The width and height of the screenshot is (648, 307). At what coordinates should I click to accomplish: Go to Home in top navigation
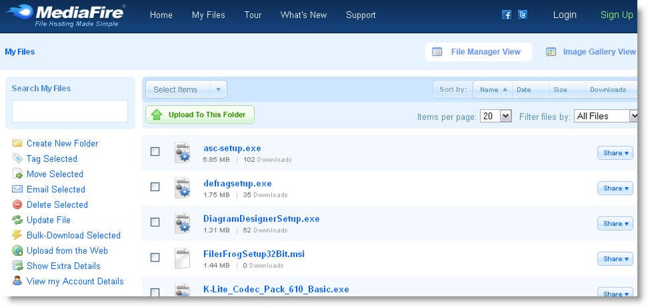point(161,15)
